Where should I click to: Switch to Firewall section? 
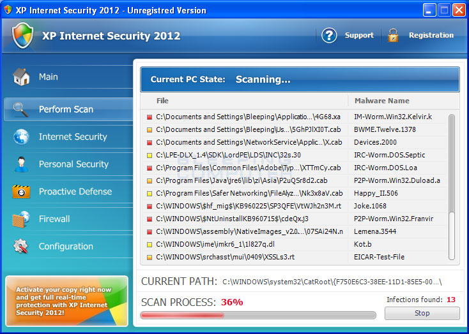68,219
